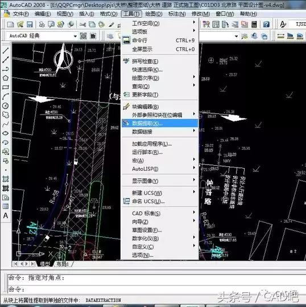The height and width of the screenshot is (307, 306).
Task: Switch to the 布局1 layout tab
Action: click(63, 264)
